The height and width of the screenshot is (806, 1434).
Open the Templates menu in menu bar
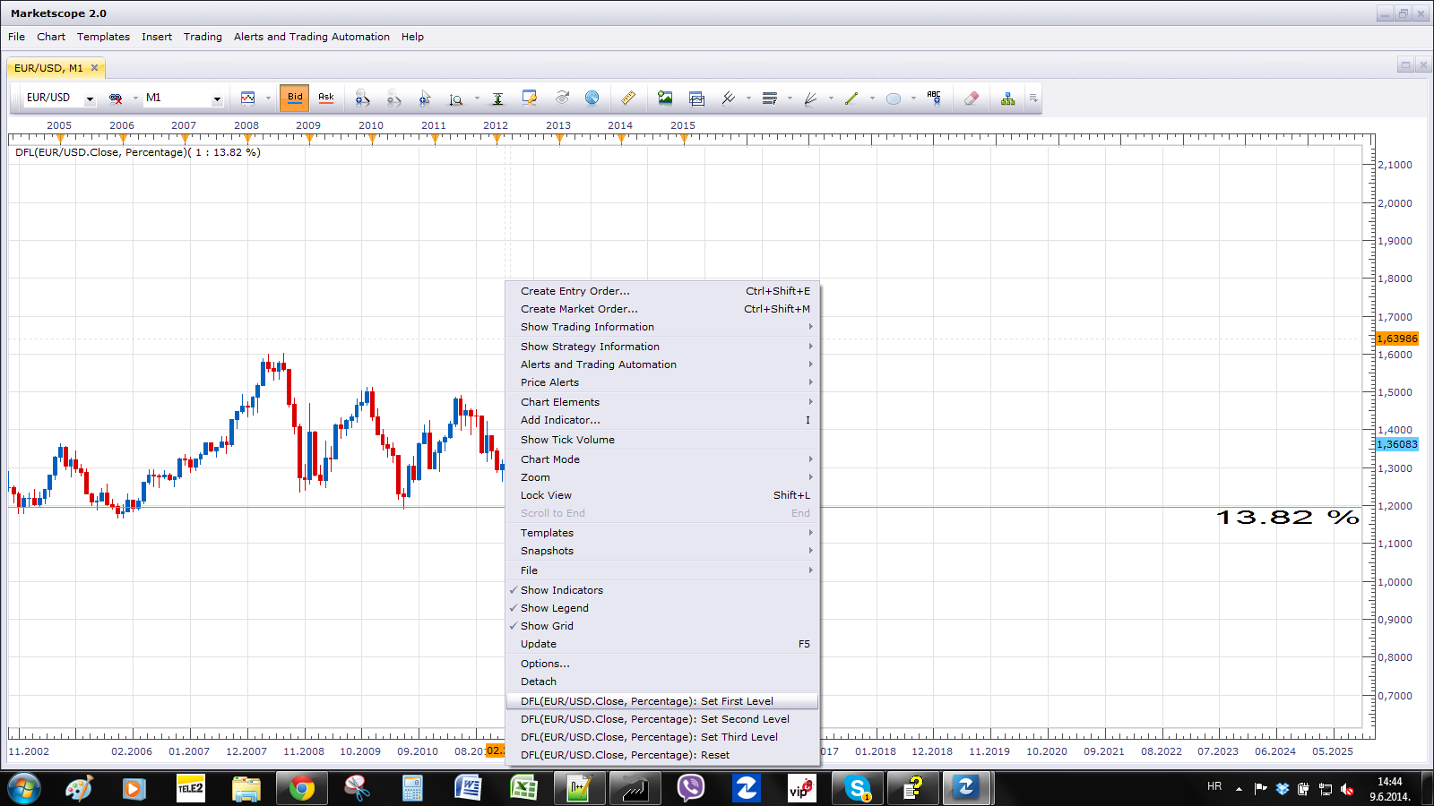click(x=103, y=37)
